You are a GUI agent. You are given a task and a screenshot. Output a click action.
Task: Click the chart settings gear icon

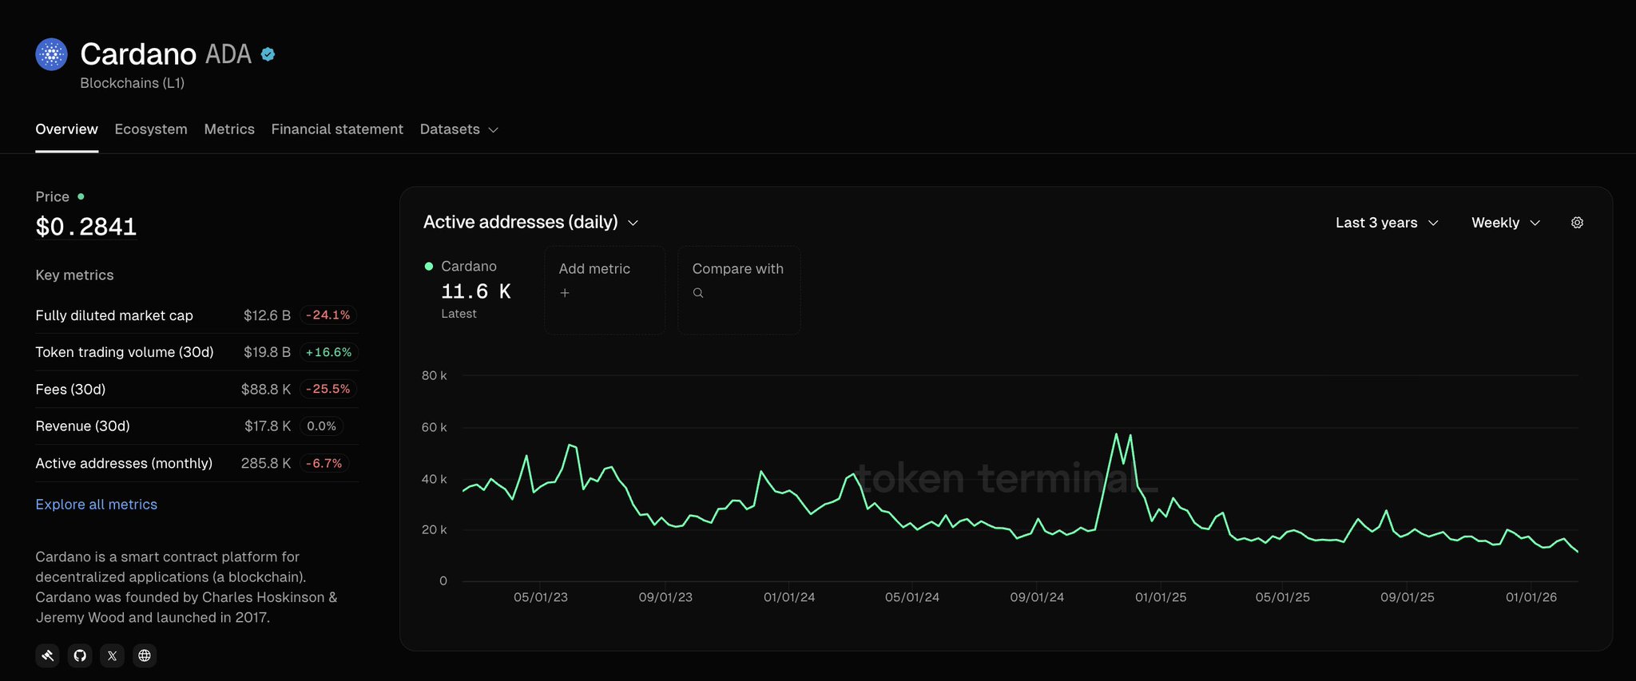click(x=1577, y=223)
